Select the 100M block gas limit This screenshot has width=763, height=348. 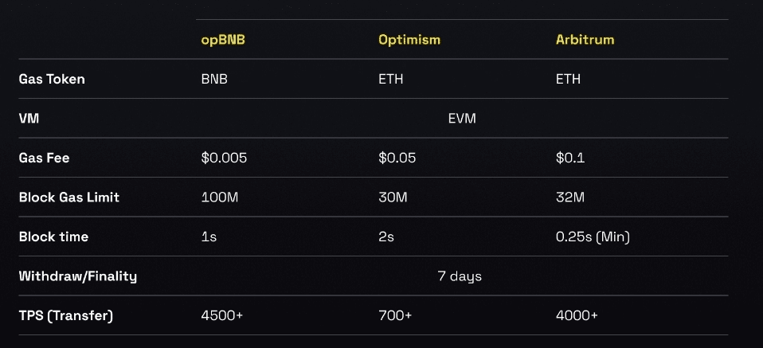coord(220,197)
